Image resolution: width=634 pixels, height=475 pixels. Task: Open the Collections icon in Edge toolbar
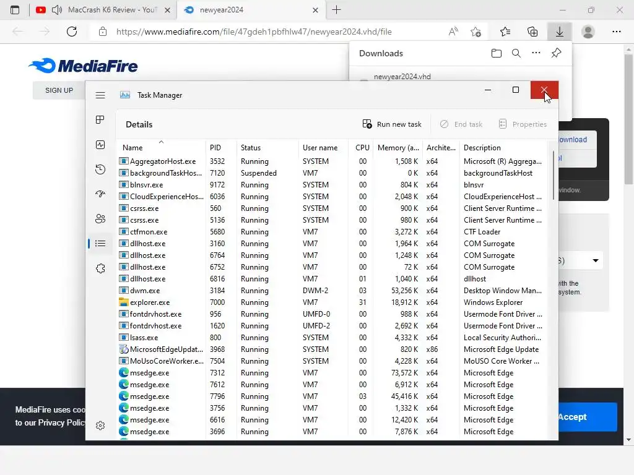pos(532,32)
